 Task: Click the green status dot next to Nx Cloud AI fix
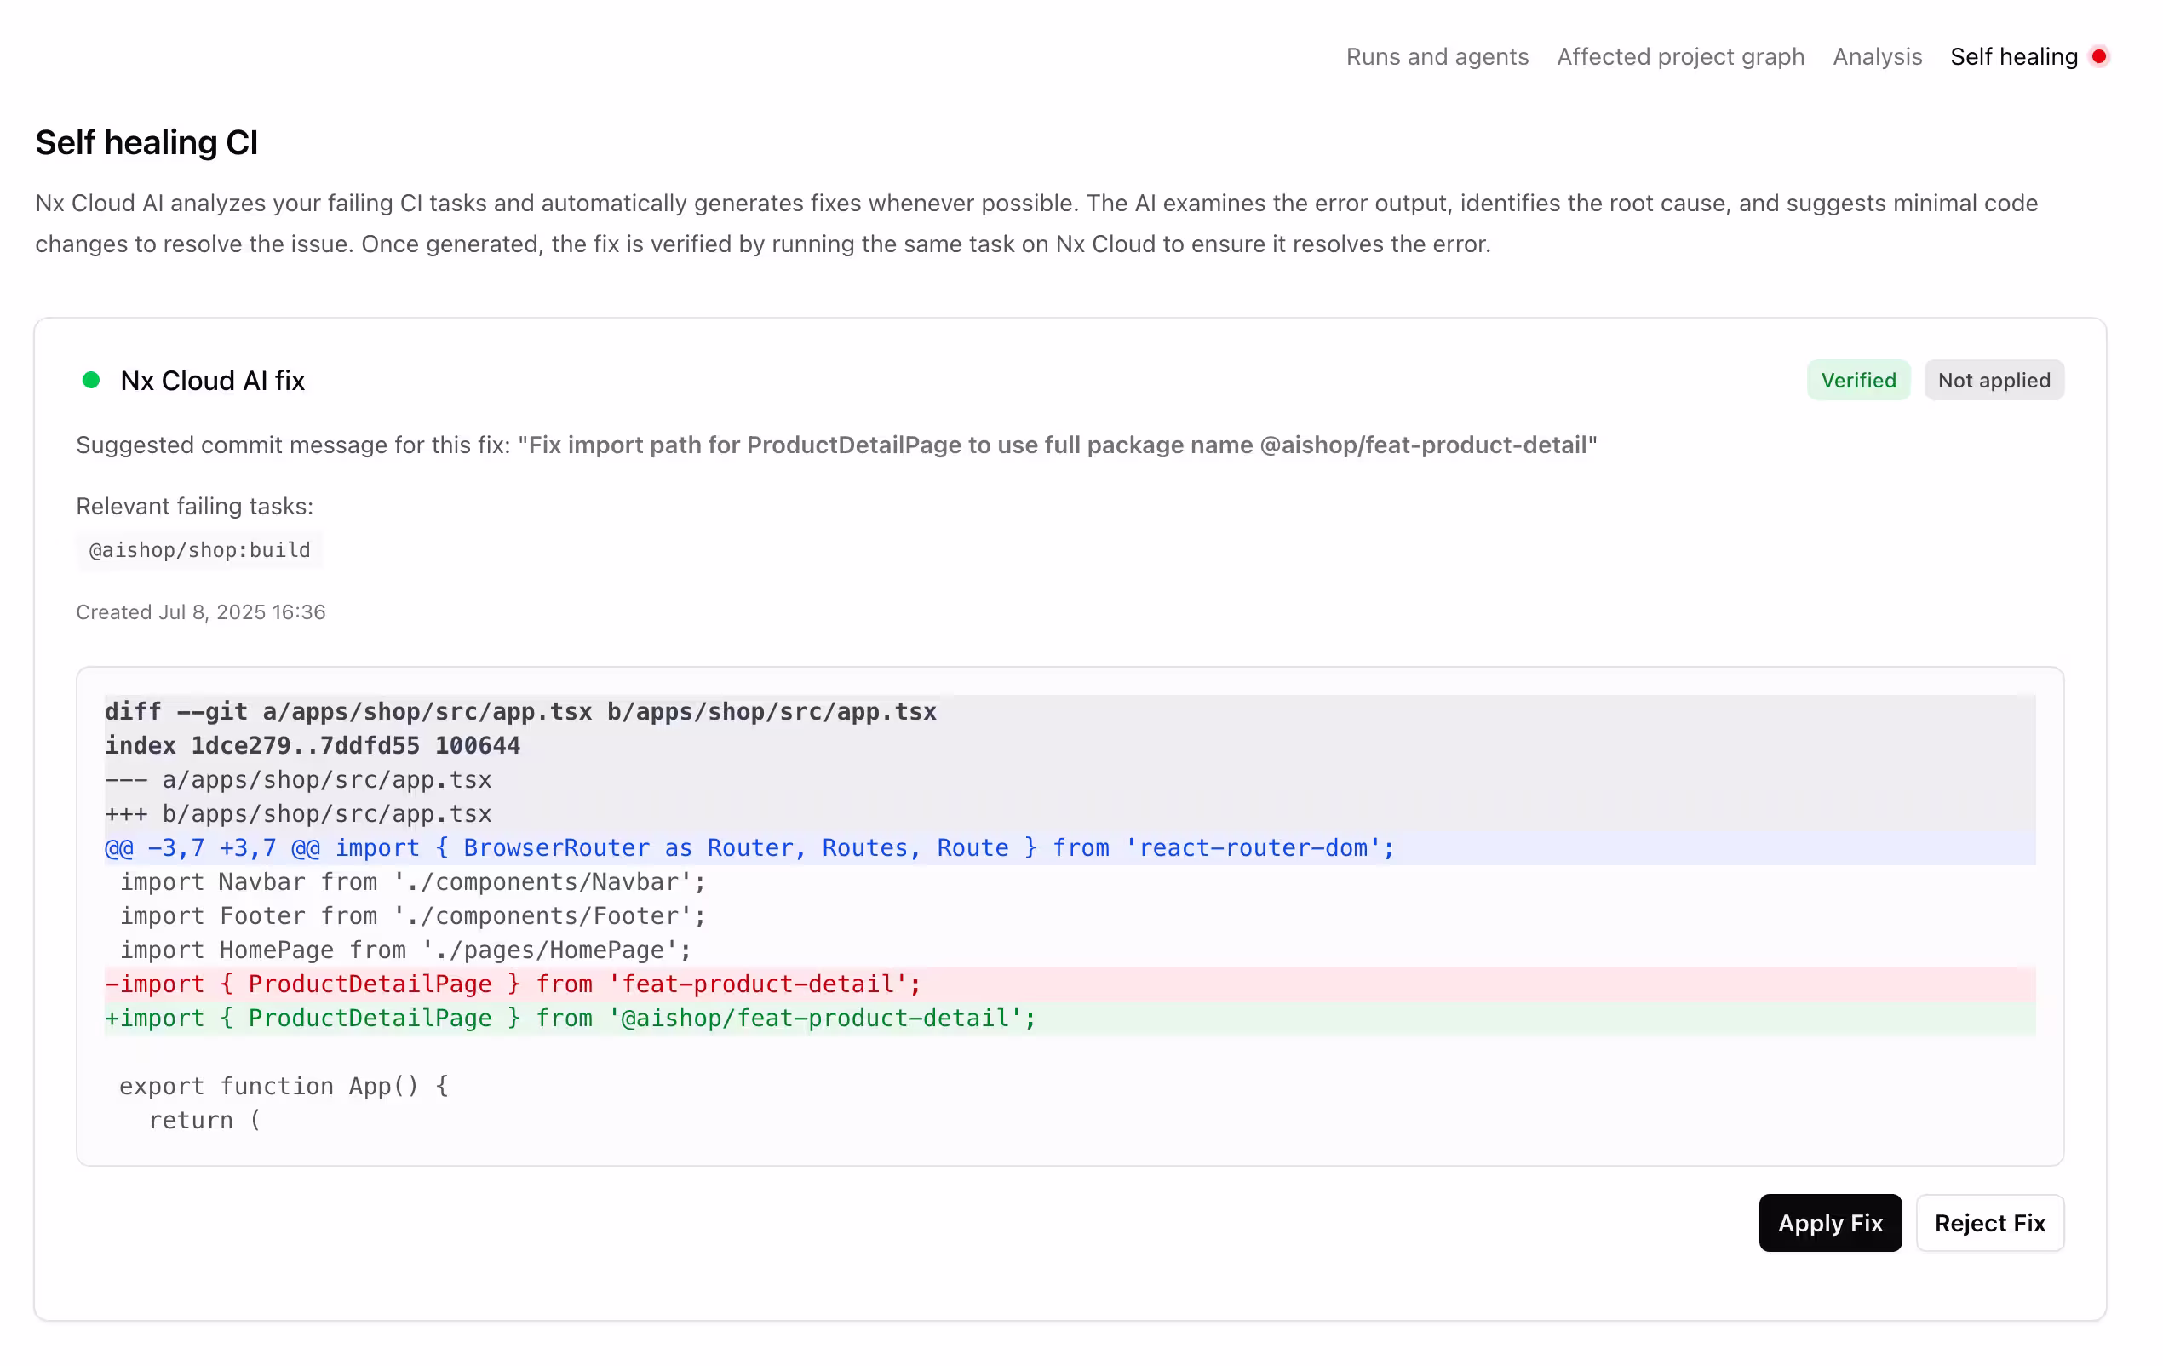coord(92,380)
